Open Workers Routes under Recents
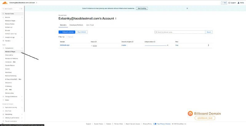Image resolution: width=246 pixels, height=126 pixels. click(x=10, y=24)
